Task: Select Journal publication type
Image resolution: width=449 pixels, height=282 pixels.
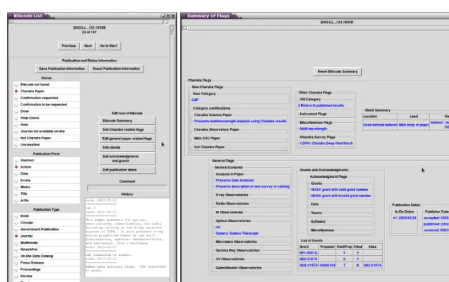Action: tap(46, 236)
